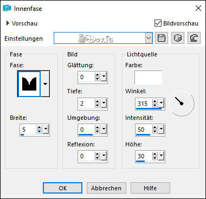The width and height of the screenshot is (206, 199).
Task: Increase Höhe value with up arrow
Action: tap(155, 154)
